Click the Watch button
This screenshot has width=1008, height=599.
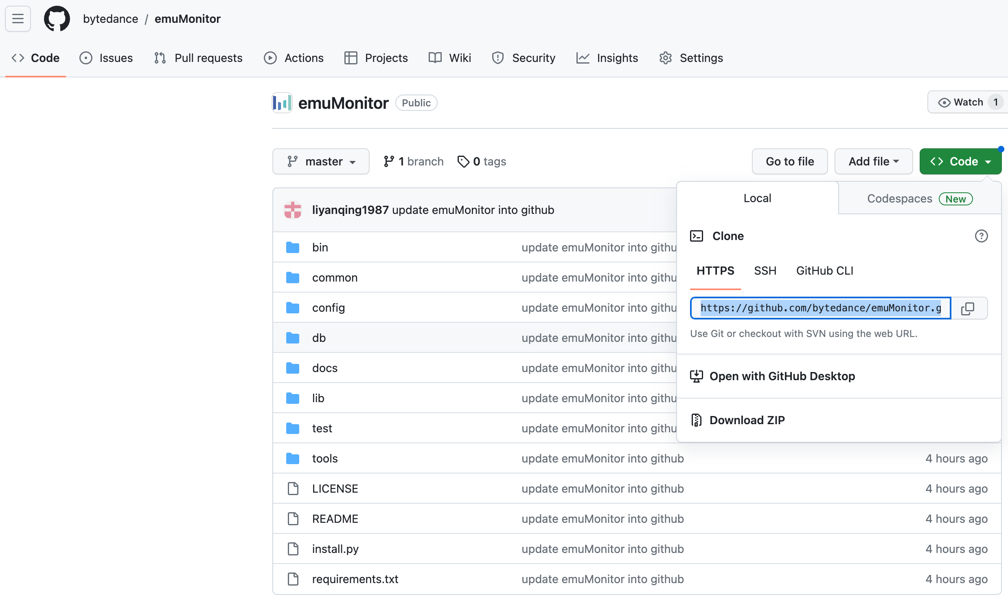pos(967,102)
